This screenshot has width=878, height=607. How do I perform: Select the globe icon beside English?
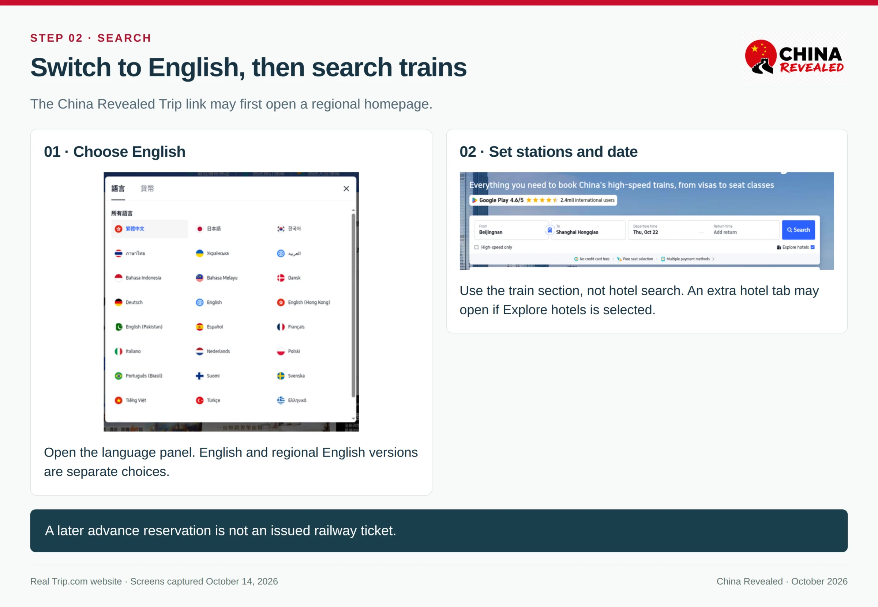[x=199, y=302]
